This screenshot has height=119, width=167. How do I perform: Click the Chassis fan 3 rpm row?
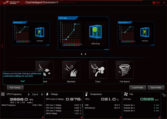pyautogui.click(x=141, y=111)
